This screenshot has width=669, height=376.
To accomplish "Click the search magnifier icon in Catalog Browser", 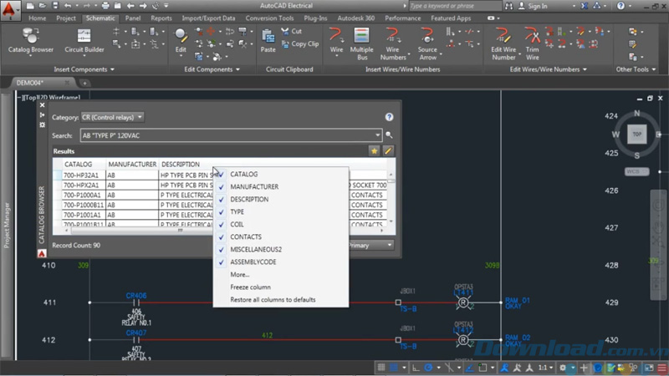I will click(389, 135).
